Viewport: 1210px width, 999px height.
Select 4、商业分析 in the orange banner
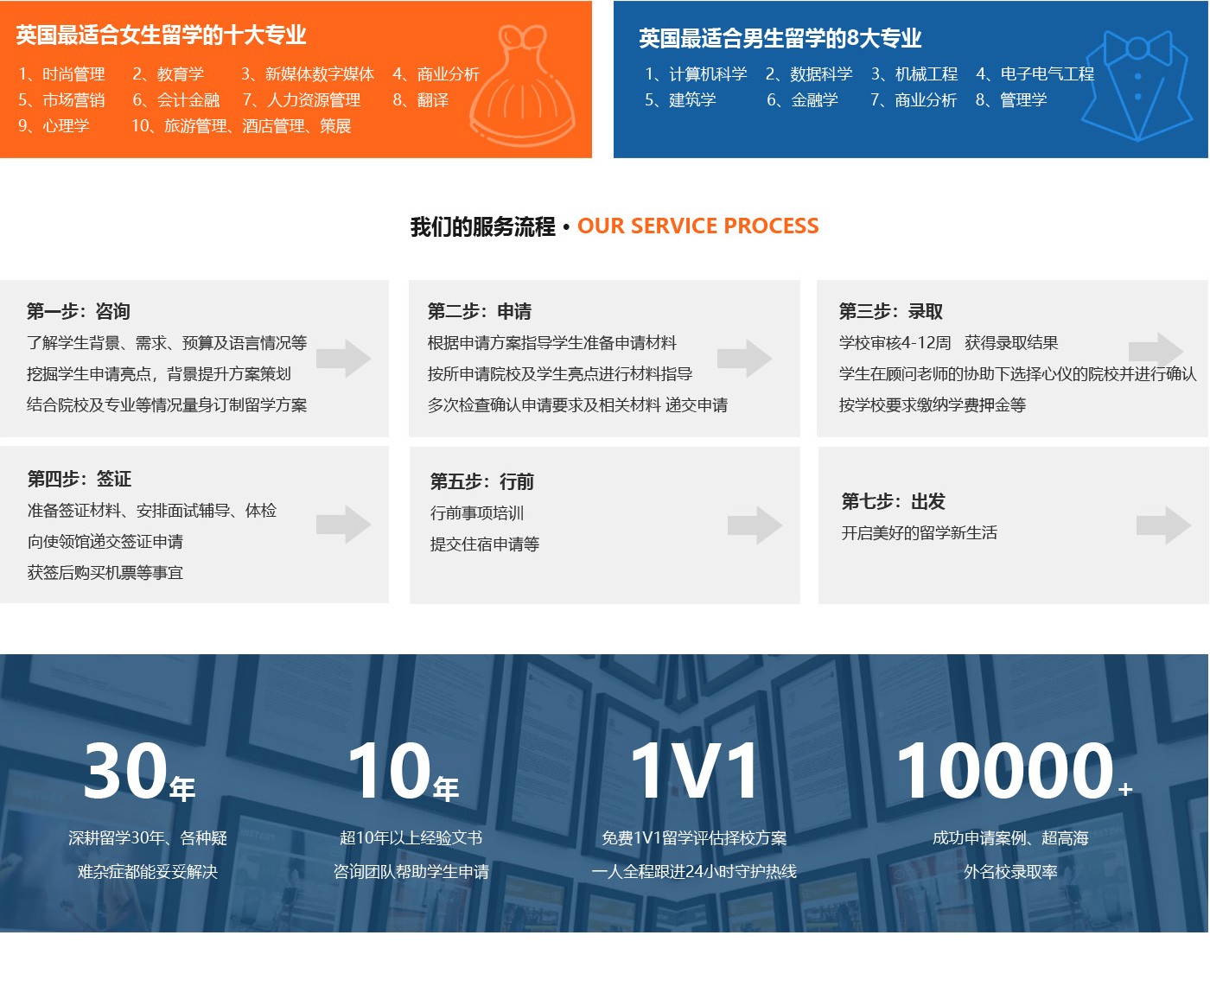pos(436,74)
